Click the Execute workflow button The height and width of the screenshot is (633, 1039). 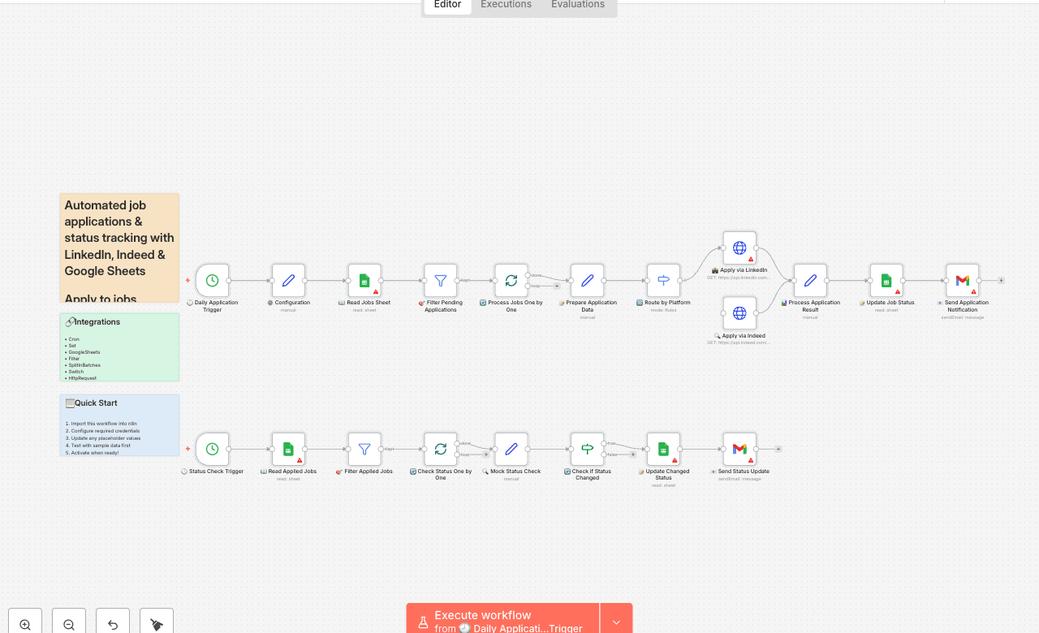click(501, 620)
